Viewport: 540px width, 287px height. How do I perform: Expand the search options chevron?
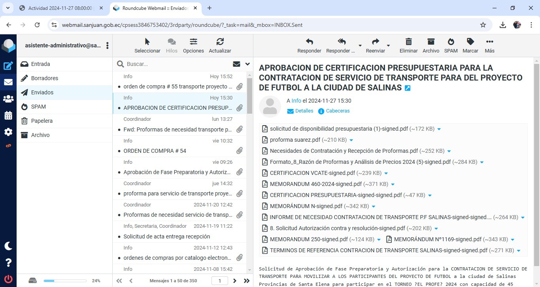tap(247, 64)
